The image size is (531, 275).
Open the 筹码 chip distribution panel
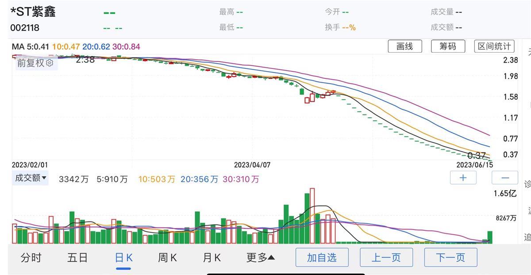pyautogui.click(x=448, y=46)
